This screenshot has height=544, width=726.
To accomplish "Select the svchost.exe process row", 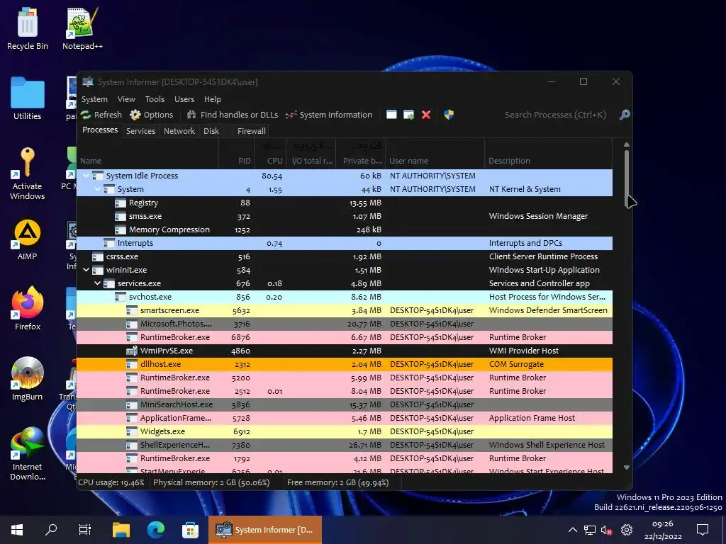I will click(345, 297).
